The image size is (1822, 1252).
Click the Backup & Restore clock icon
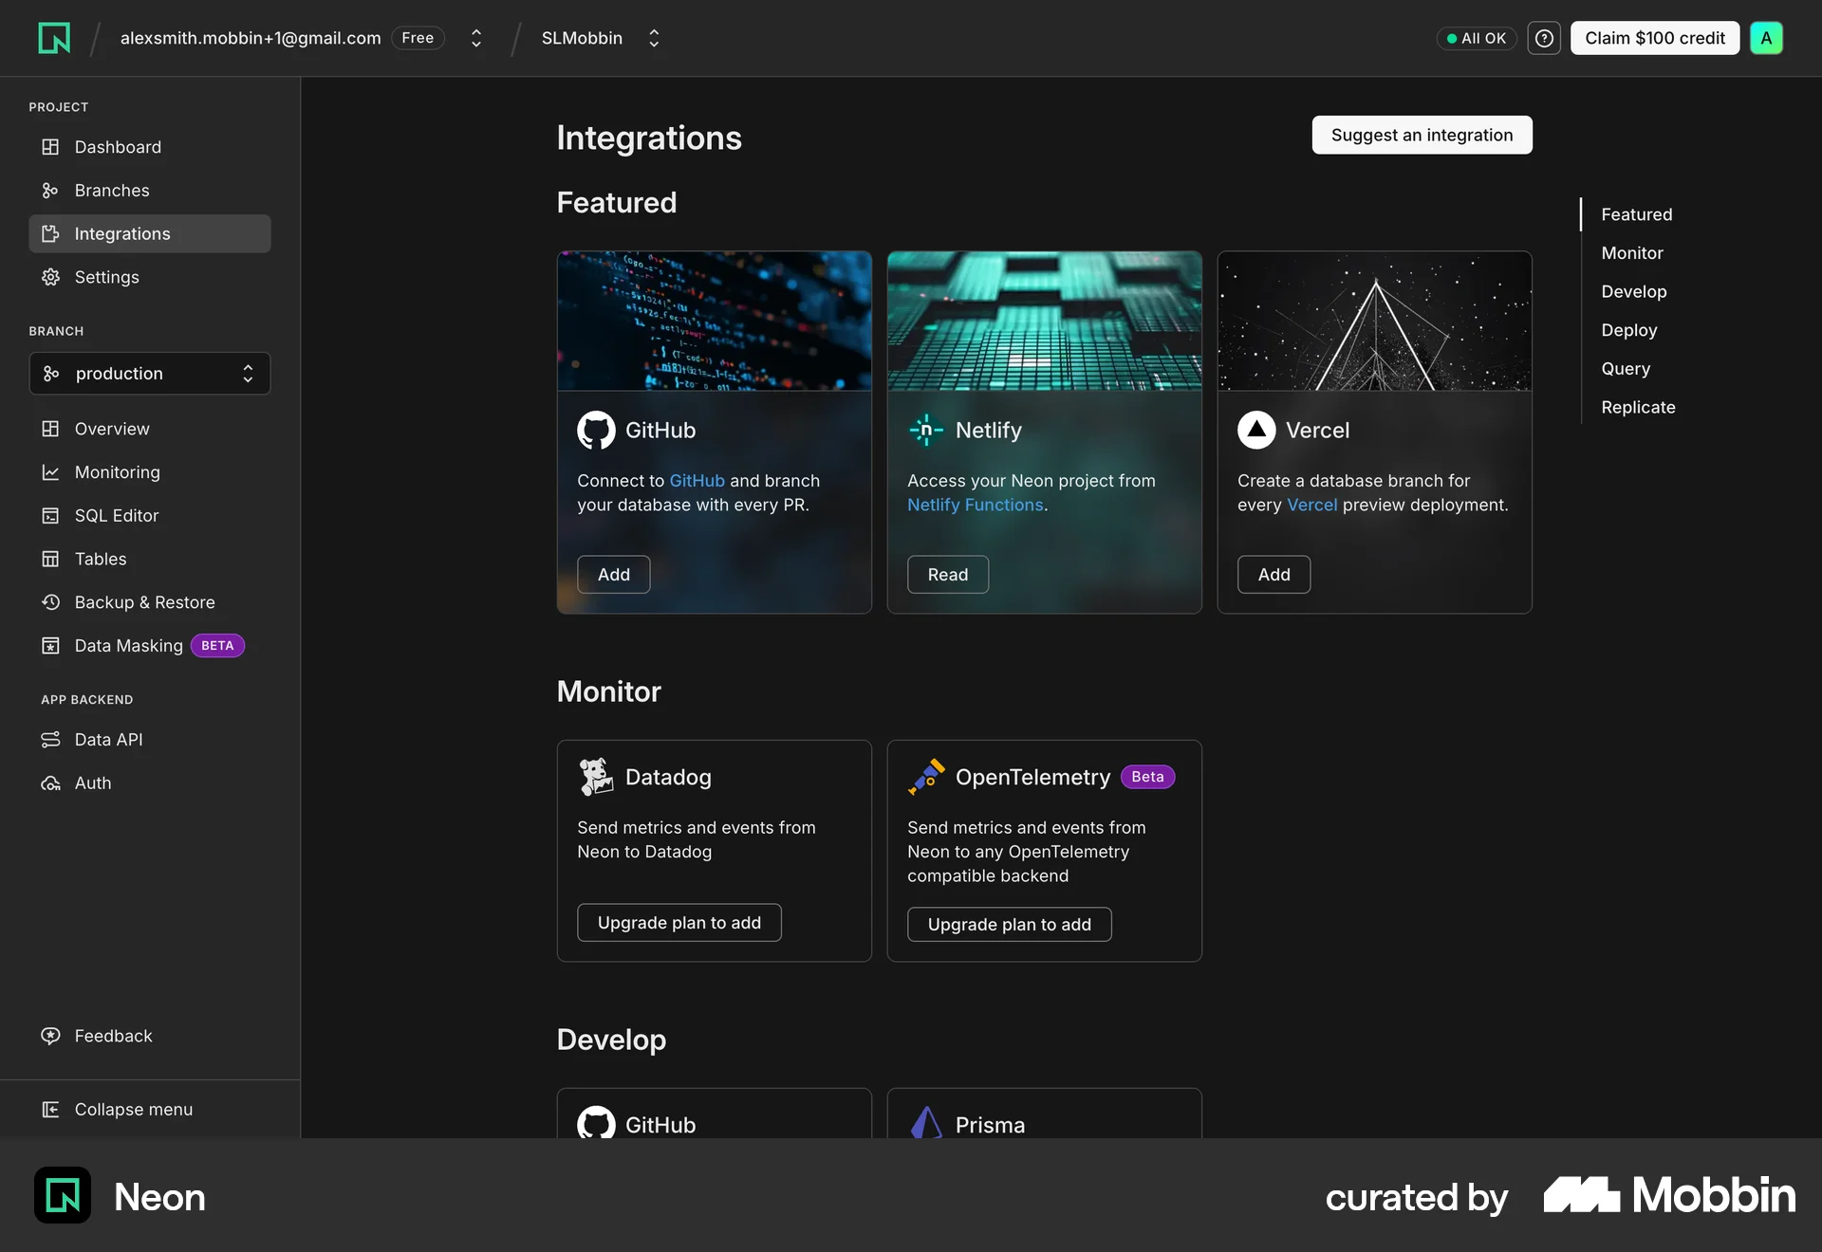[50, 602]
